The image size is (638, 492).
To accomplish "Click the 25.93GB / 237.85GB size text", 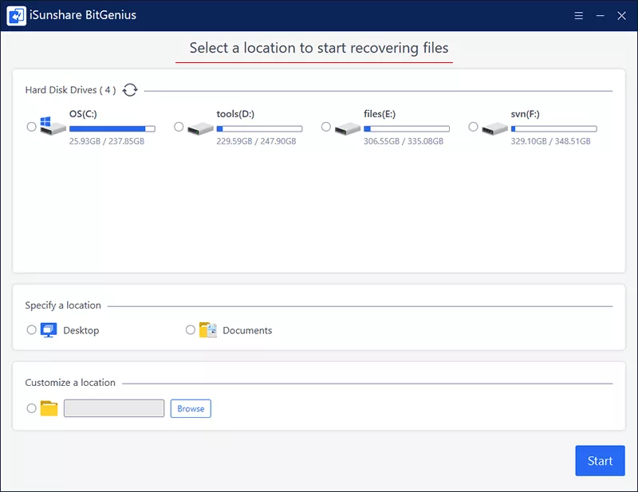I will 107,141.
